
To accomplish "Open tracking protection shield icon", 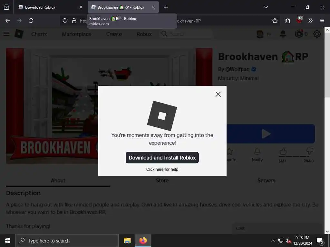I will [x=65, y=21].
